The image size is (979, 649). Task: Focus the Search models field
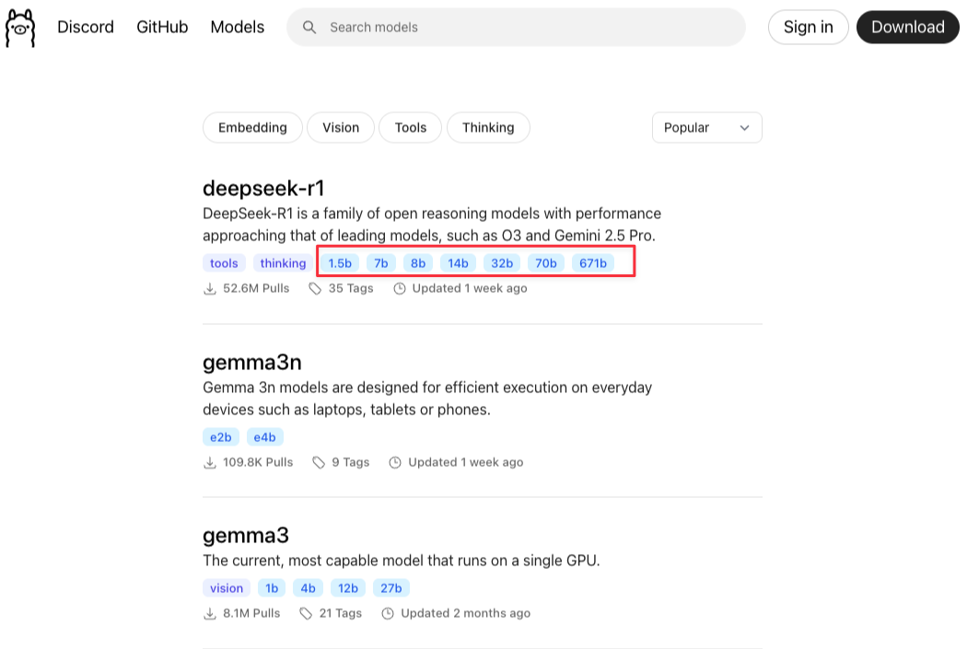(517, 27)
